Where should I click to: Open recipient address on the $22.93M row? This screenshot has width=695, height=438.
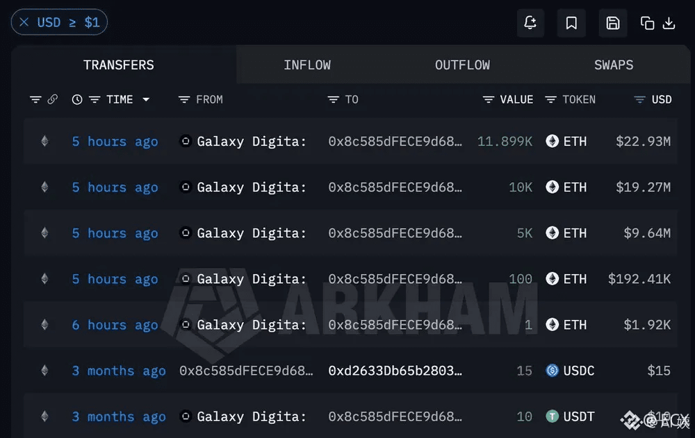click(x=395, y=142)
